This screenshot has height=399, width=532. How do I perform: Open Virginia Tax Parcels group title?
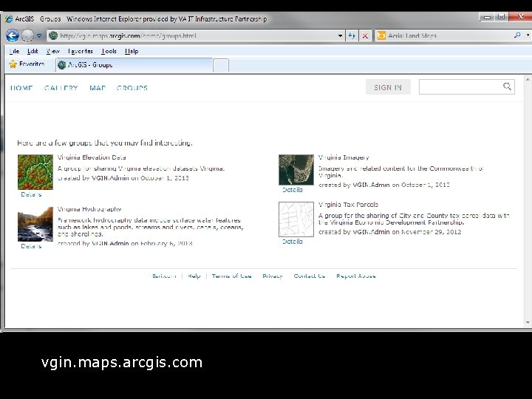click(x=348, y=205)
